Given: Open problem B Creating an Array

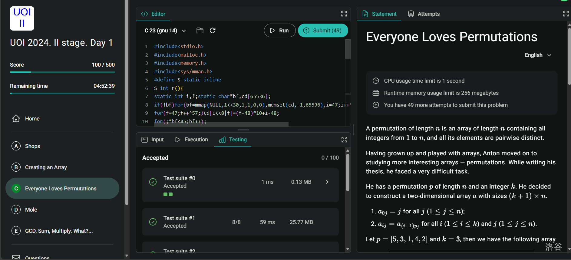Looking at the screenshot, I should pyautogui.click(x=46, y=167).
